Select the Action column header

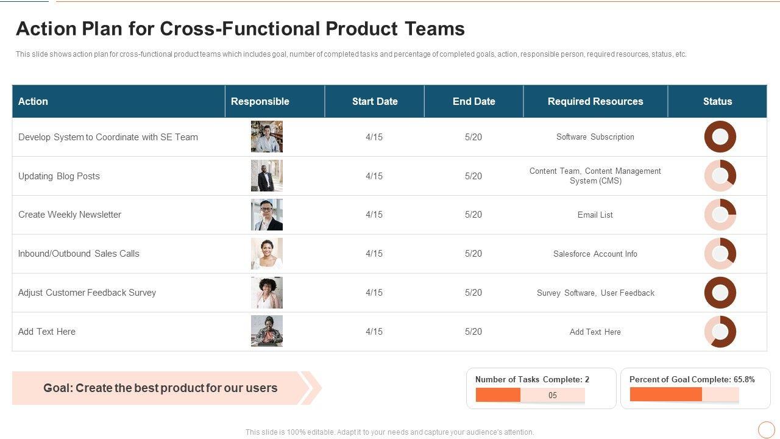pyautogui.click(x=34, y=101)
